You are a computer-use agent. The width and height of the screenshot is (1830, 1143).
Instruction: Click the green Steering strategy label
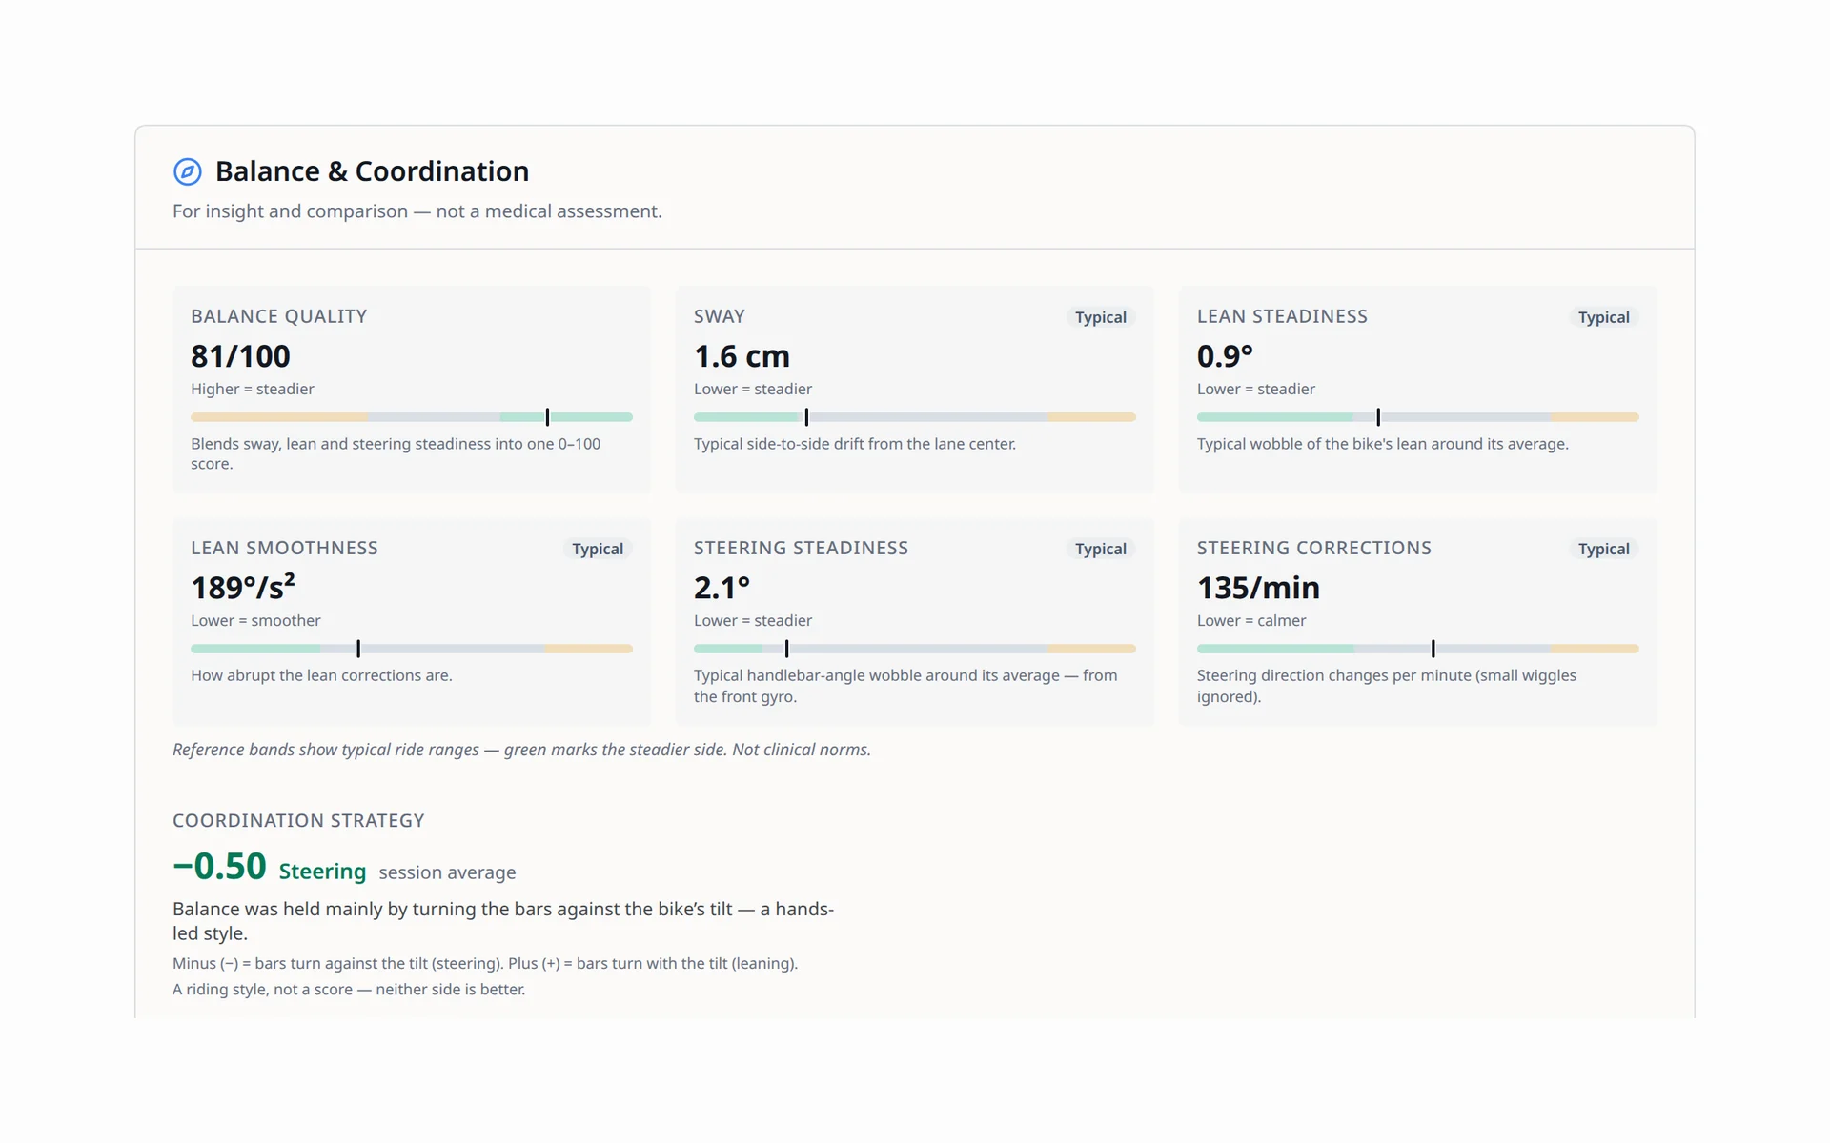(322, 872)
